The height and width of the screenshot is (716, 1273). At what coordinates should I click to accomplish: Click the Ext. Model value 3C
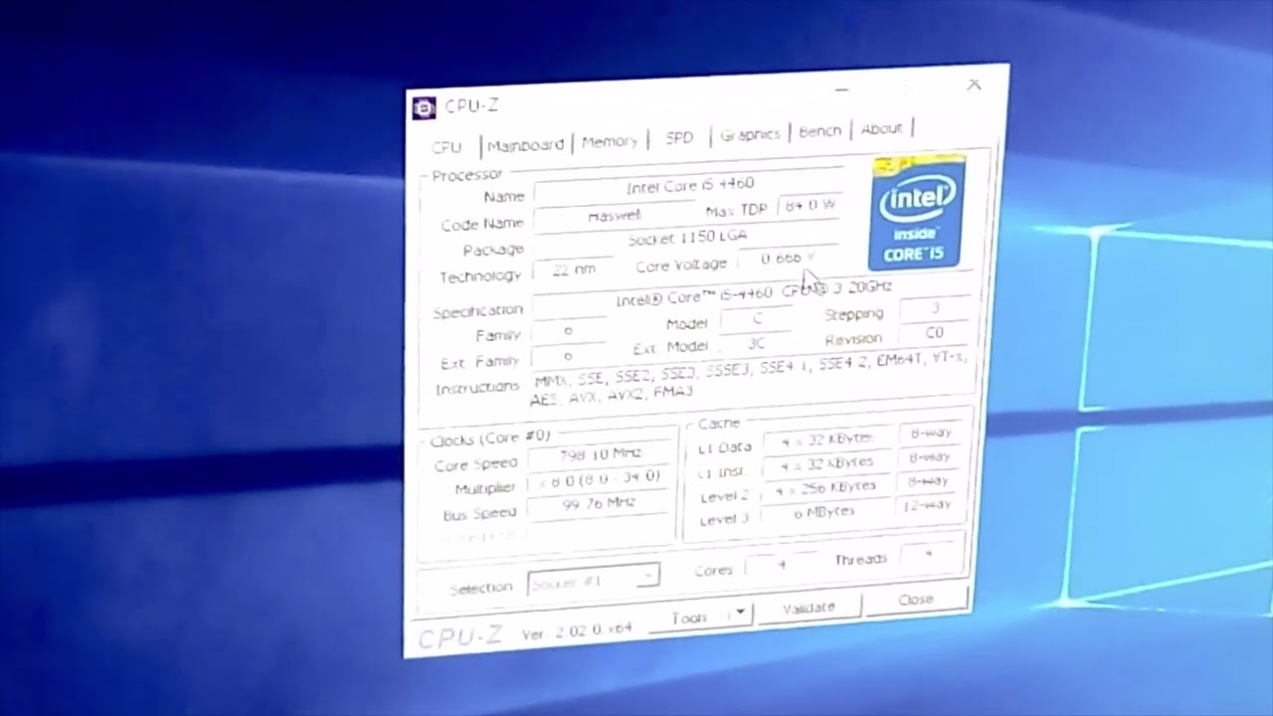click(x=757, y=344)
